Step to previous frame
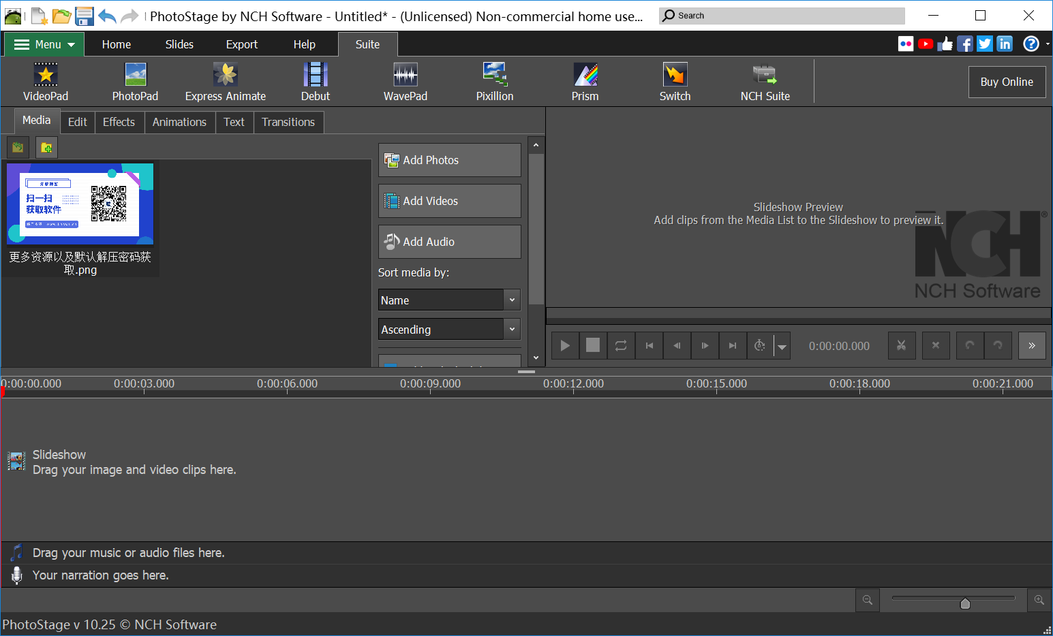Viewport: 1053px width, 636px height. point(677,345)
